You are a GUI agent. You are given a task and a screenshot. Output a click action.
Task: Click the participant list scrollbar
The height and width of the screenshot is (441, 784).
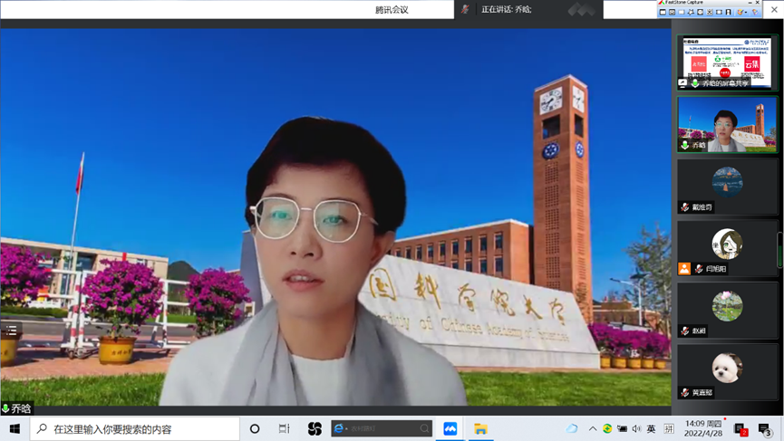779,249
